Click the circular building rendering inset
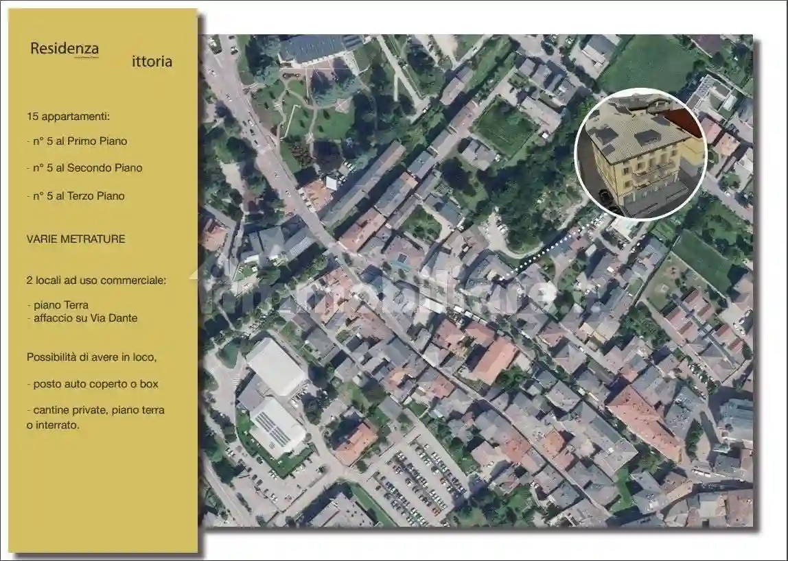788x561 pixels. coord(640,154)
